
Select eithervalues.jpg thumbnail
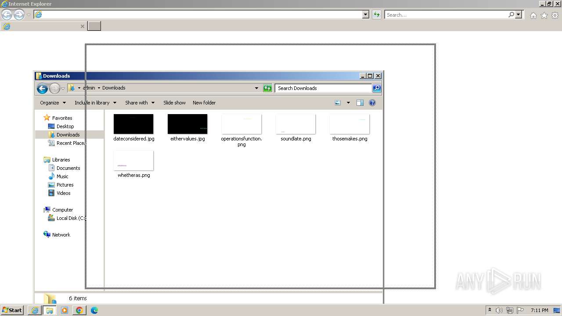coord(187,124)
